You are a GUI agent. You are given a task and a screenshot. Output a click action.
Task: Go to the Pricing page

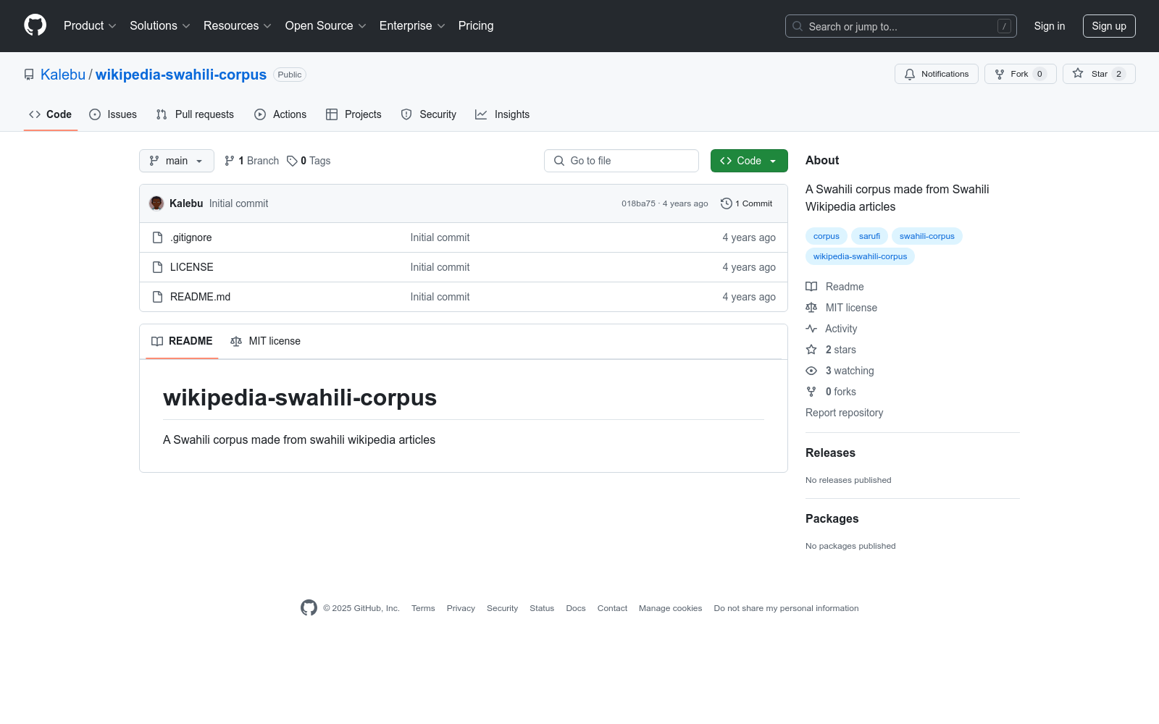(476, 26)
